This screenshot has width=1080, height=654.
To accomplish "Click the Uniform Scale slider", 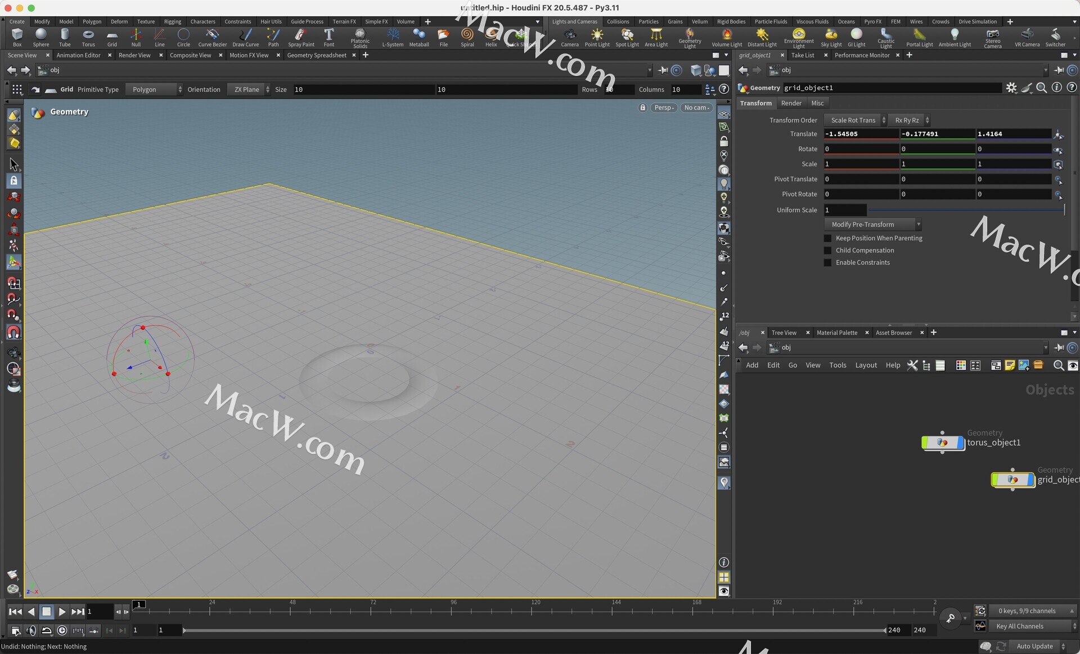I will click(965, 210).
